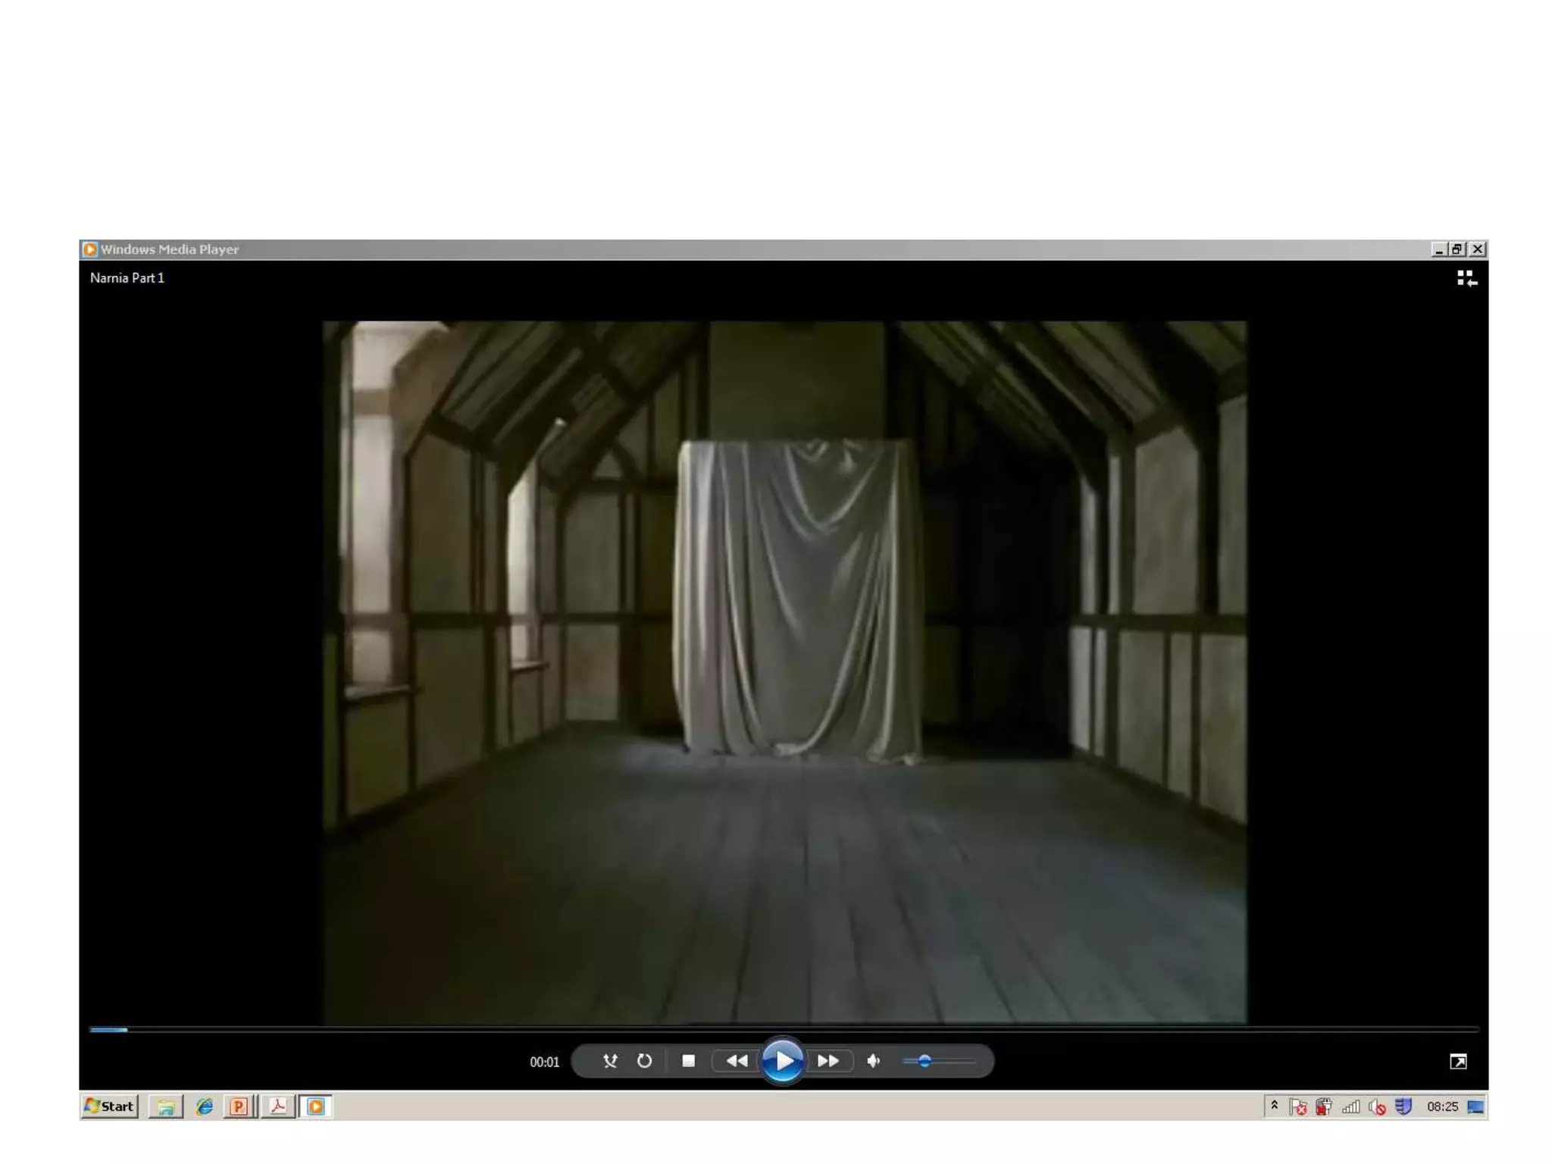Screen dimensions: 1552x1164
Task: Mute the player volume
Action: coord(873,1061)
